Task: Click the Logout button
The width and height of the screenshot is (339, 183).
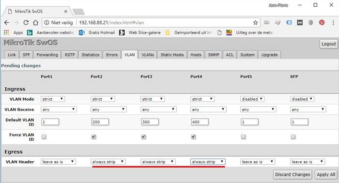Action: (x=328, y=44)
